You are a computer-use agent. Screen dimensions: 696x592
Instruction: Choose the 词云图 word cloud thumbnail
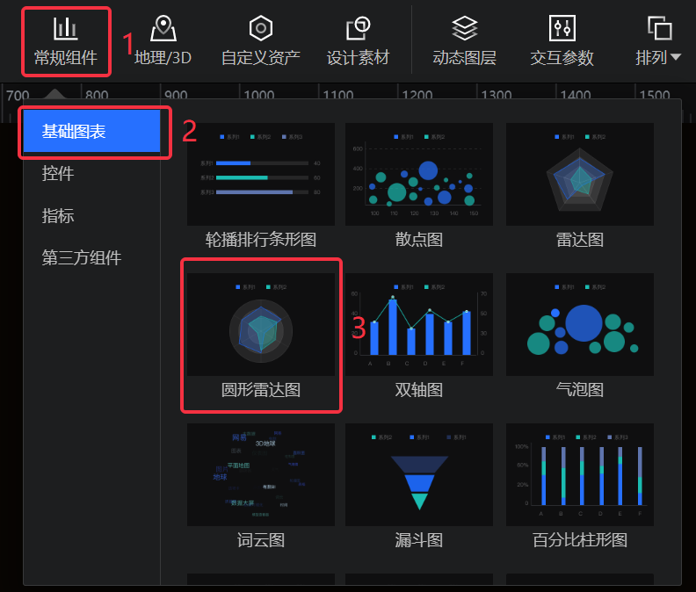tap(261, 475)
